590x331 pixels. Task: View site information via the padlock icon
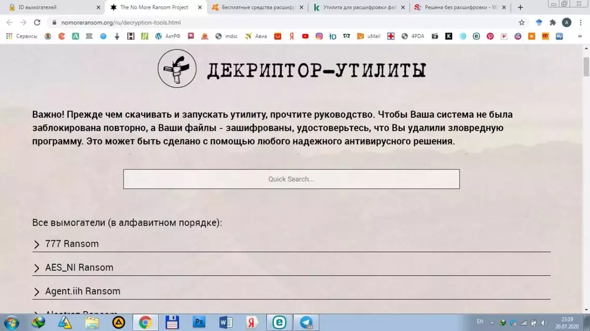tap(54, 23)
